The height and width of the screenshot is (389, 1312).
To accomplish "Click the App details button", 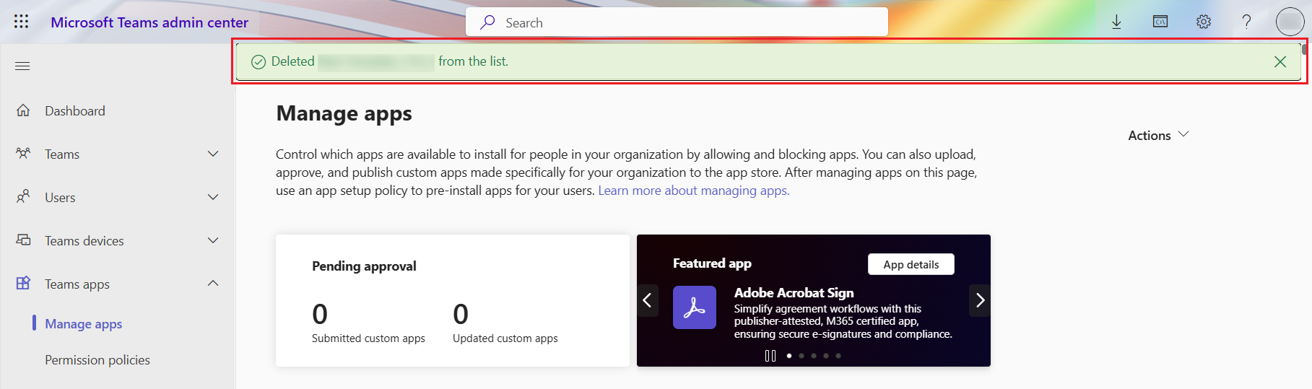I will point(911,264).
